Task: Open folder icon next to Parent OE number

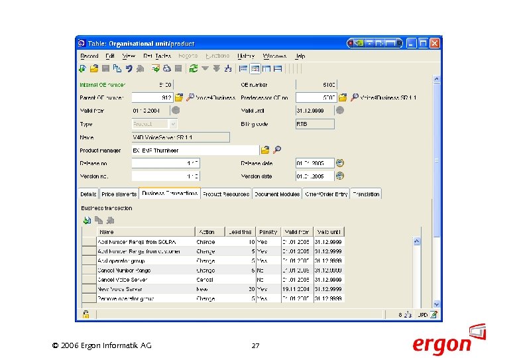Action: (x=179, y=97)
